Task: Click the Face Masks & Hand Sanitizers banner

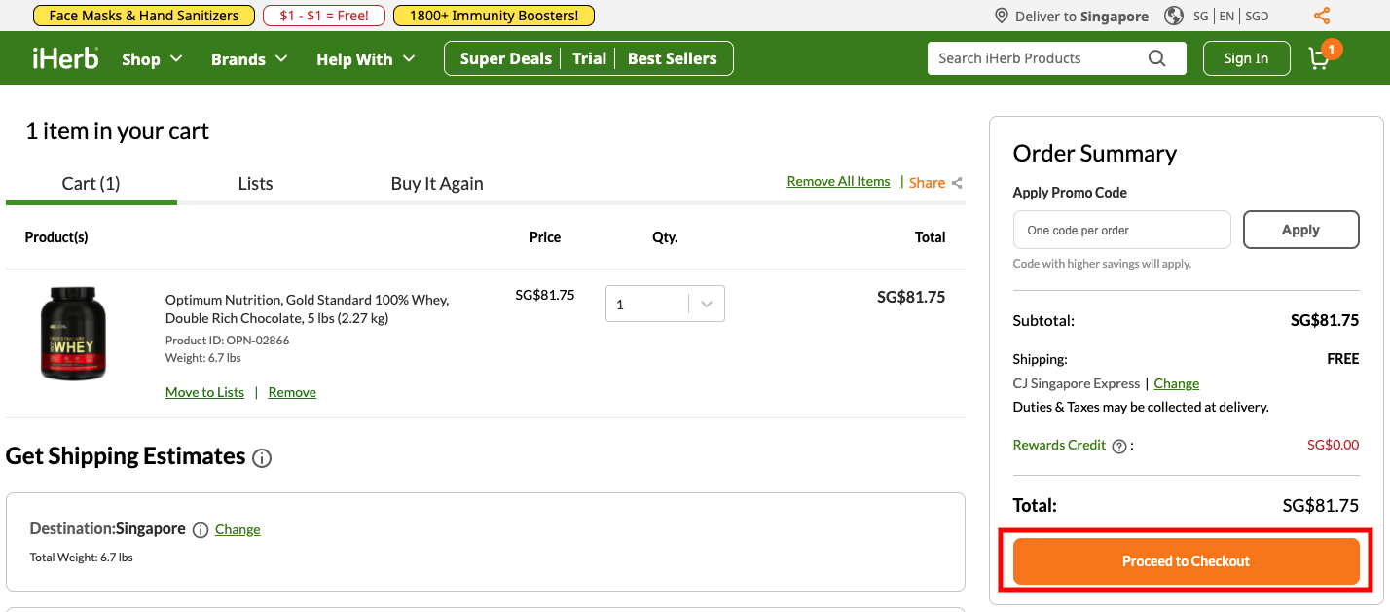Action: [x=144, y=16]
